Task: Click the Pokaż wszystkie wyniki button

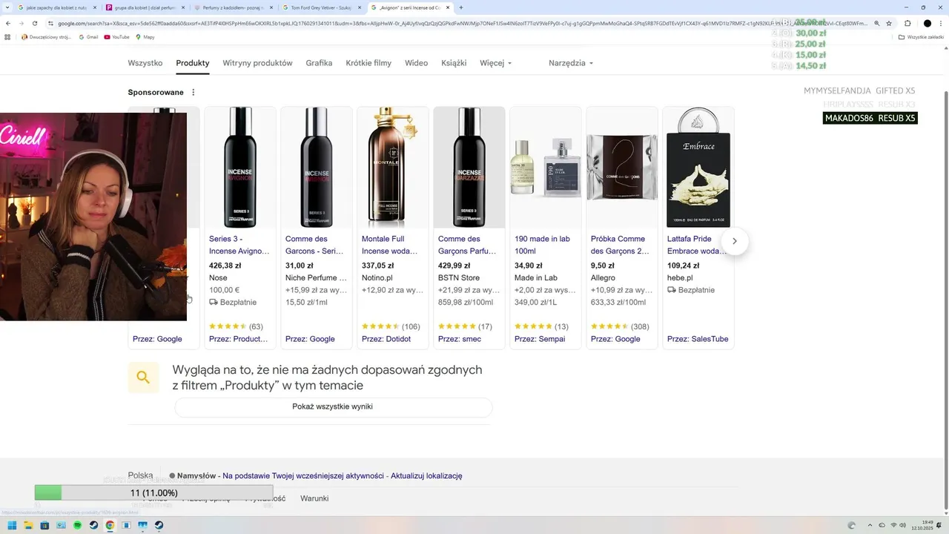Action: tap(333, 406)
